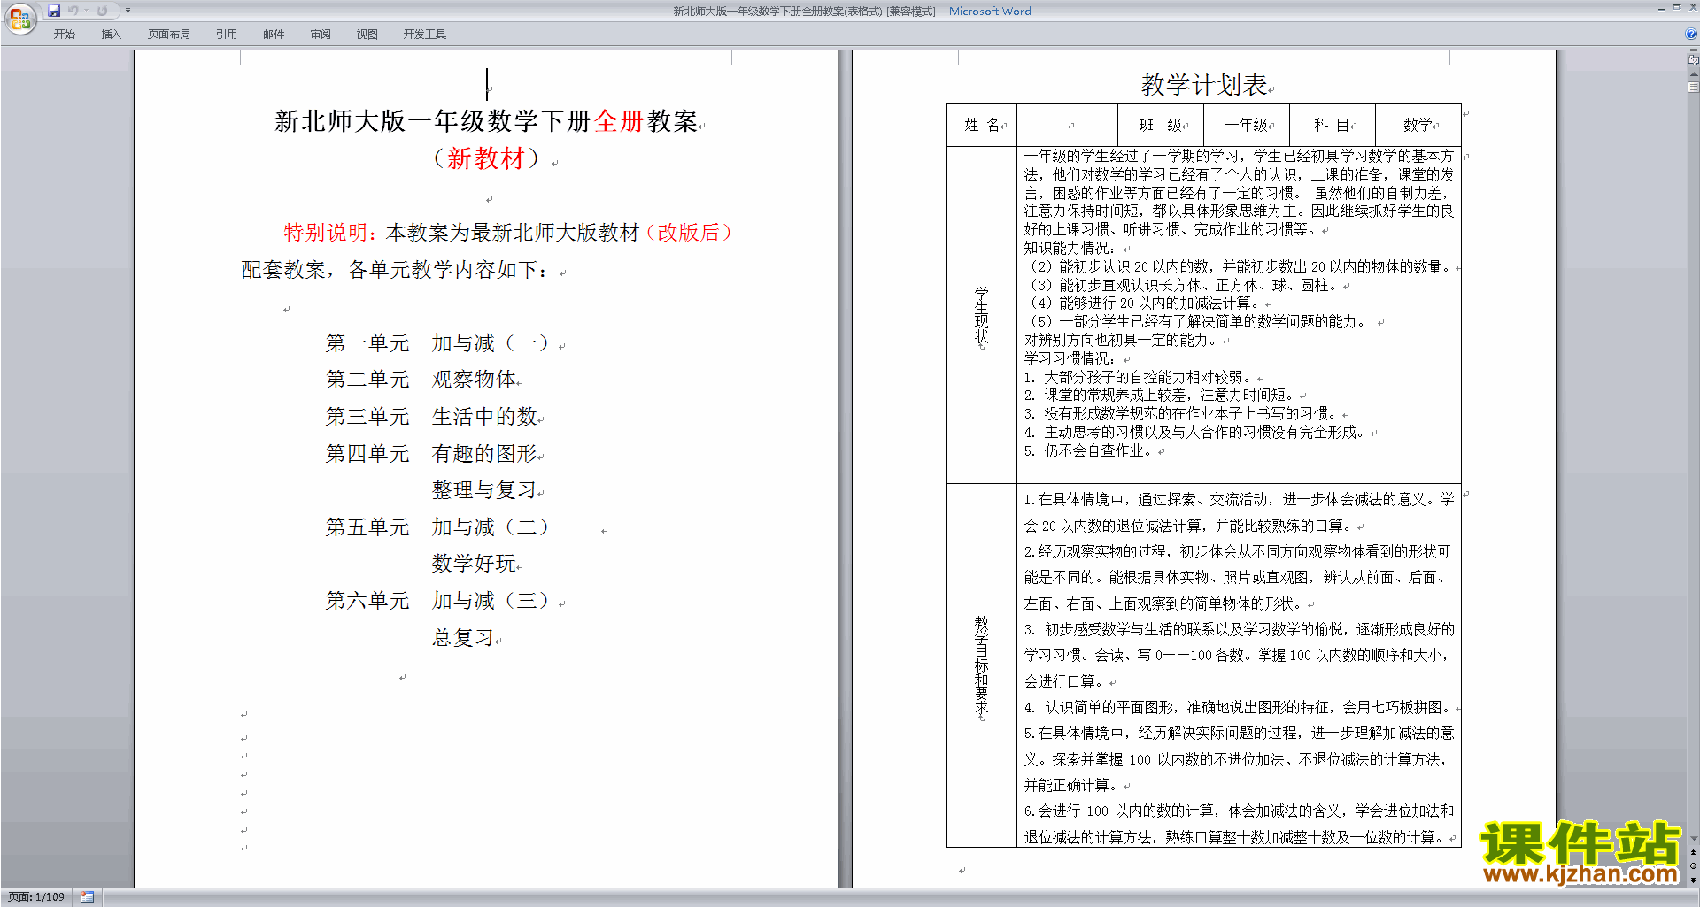Click the 整理与复习 line
This screenshot has height=907, width=1700.
tap(484, 490)
